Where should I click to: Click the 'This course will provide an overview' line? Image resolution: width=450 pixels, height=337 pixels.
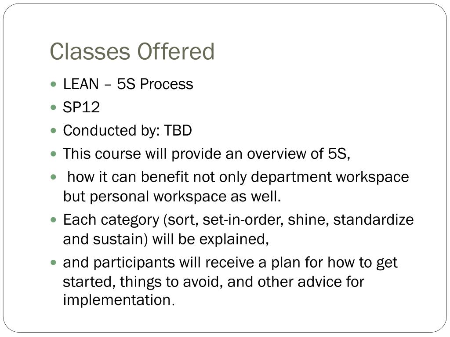click(207, 154)
